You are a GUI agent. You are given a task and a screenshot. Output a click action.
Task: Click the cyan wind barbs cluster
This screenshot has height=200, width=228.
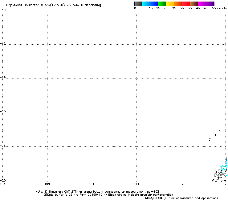coord(224,168)
